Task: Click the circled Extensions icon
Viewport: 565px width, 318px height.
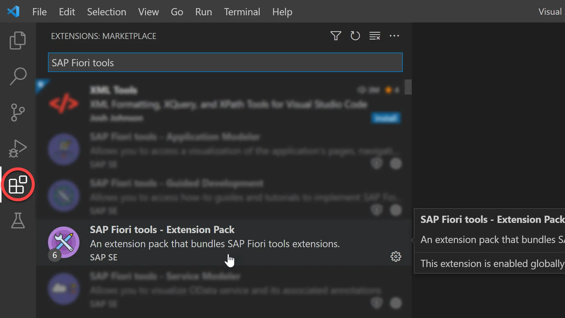Action: pos(18,184)
